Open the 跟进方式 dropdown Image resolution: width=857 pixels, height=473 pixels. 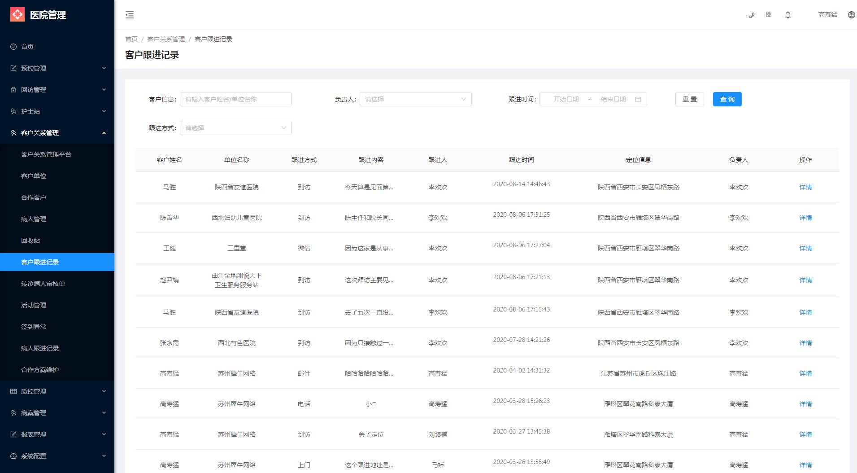[x=235, y=128]
